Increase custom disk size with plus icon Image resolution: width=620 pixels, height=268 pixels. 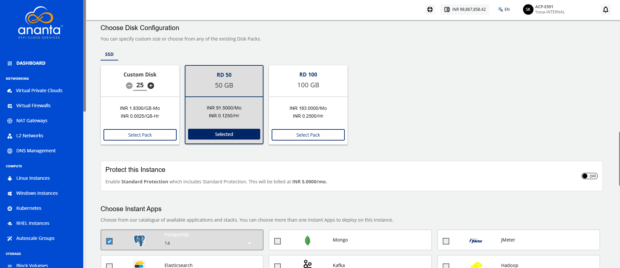click(x=151, y=86)
